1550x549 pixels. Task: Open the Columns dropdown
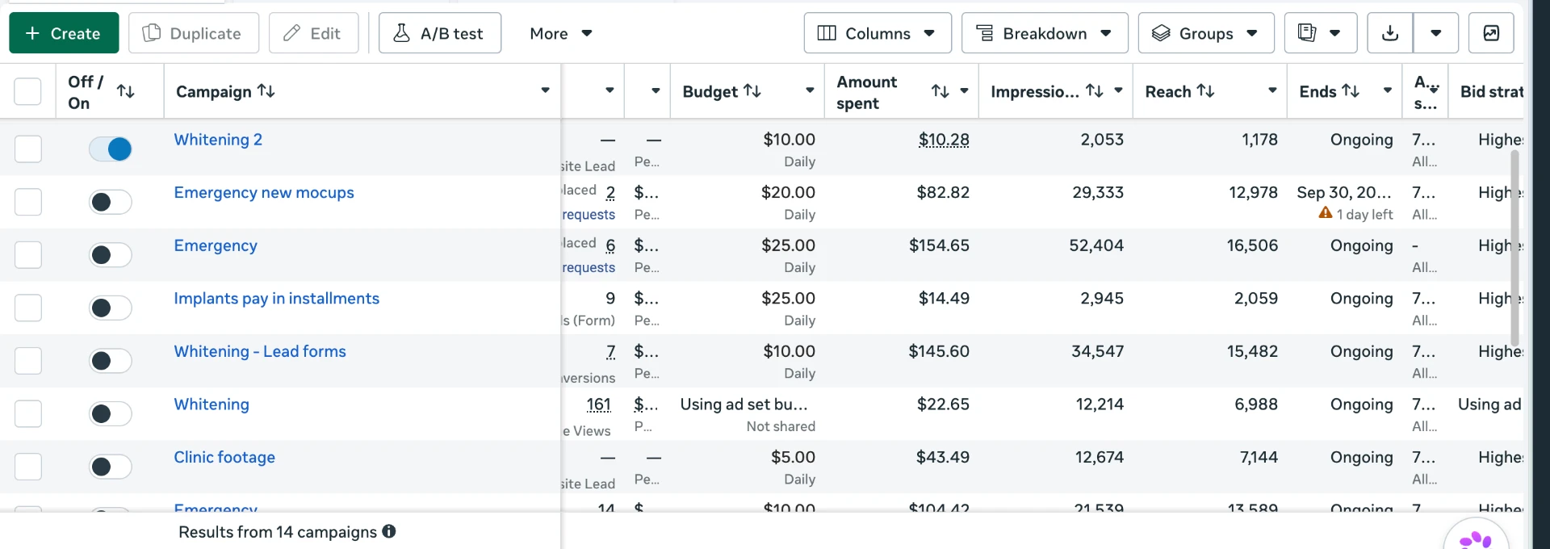point(878,33)
